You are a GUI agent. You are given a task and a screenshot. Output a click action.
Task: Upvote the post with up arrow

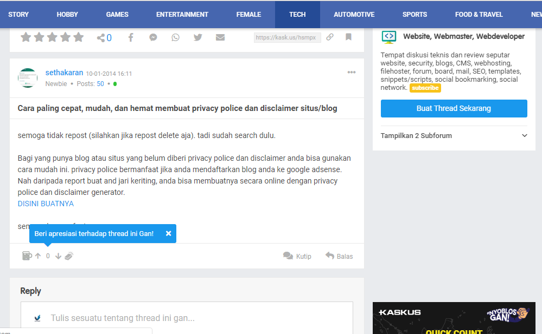(38, 256)
